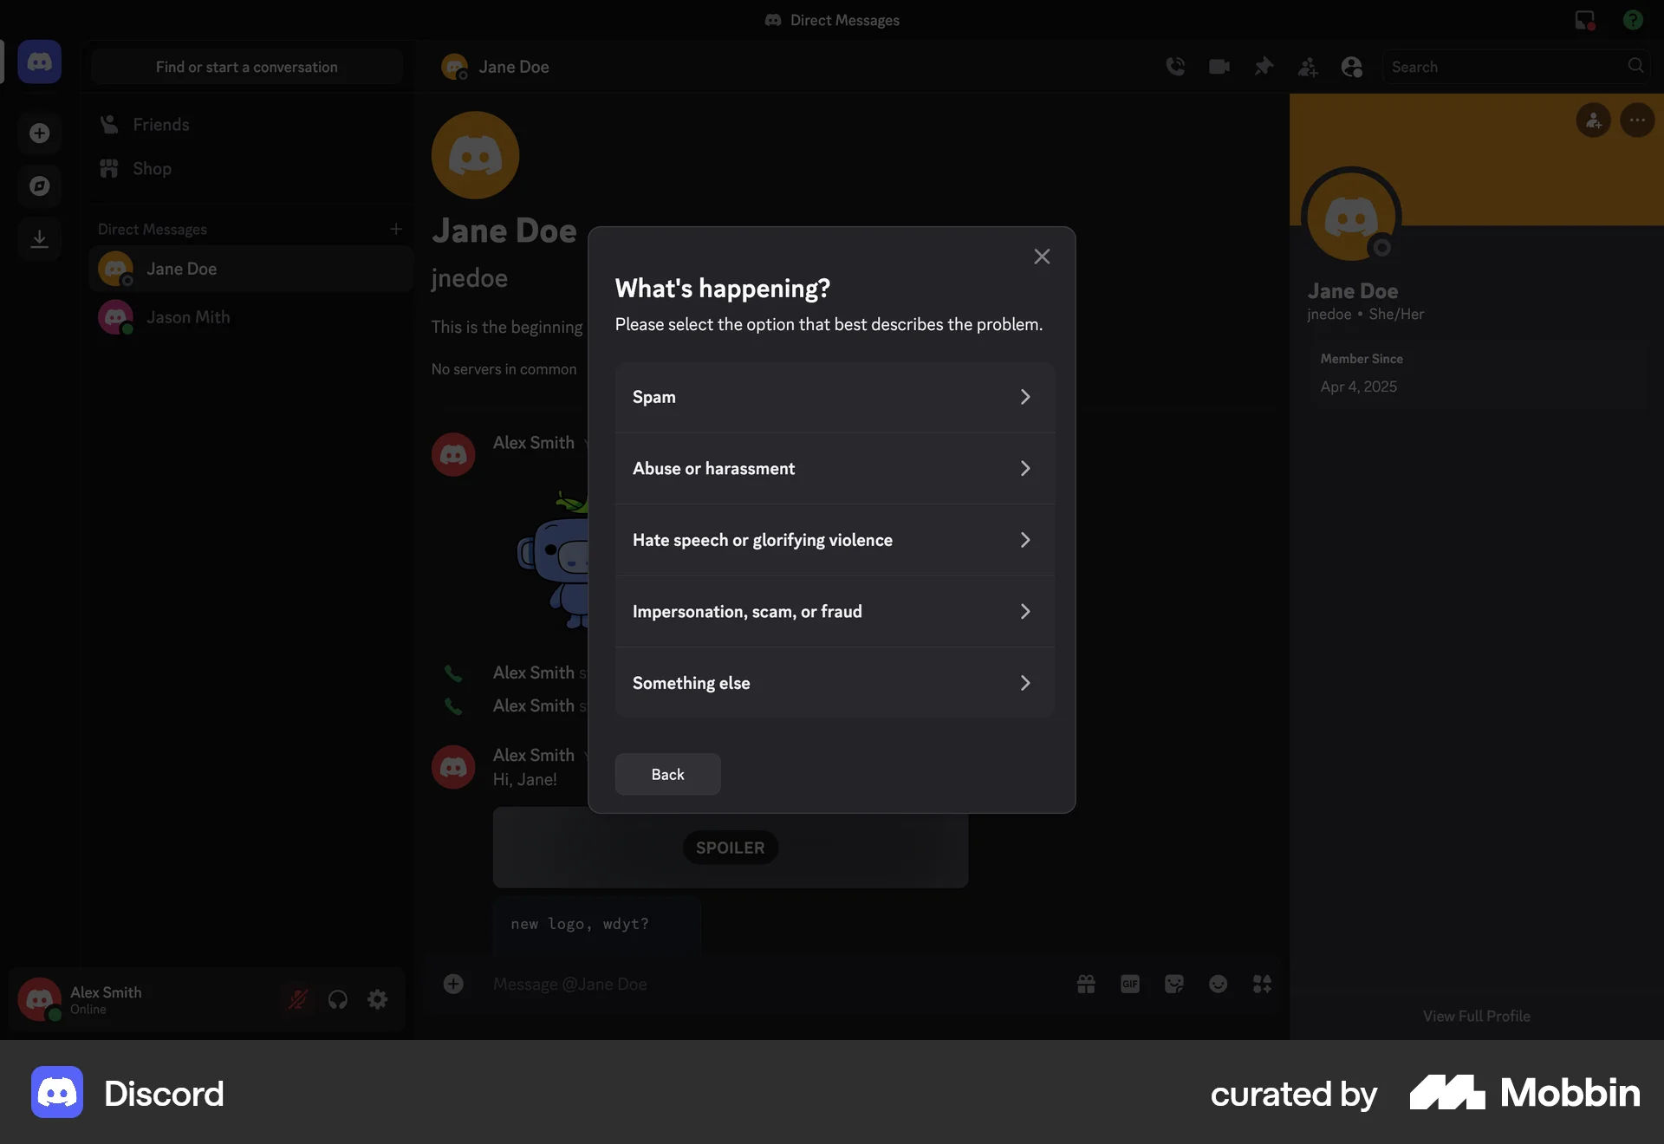View pinned messages
The width and height of the screenshot is (1664, 1144).
pos(1264,66)
